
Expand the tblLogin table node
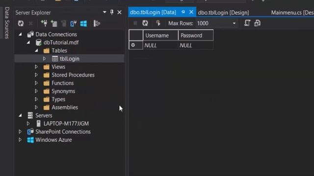[x=45, y=59]
